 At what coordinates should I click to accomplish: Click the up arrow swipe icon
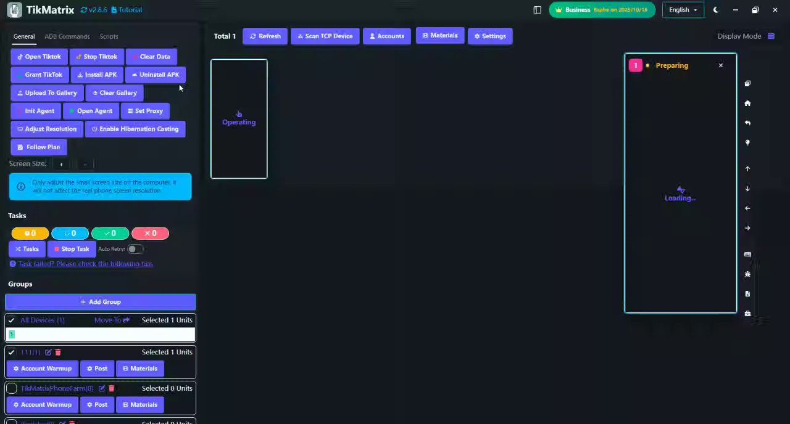click(x=747, y=168)
